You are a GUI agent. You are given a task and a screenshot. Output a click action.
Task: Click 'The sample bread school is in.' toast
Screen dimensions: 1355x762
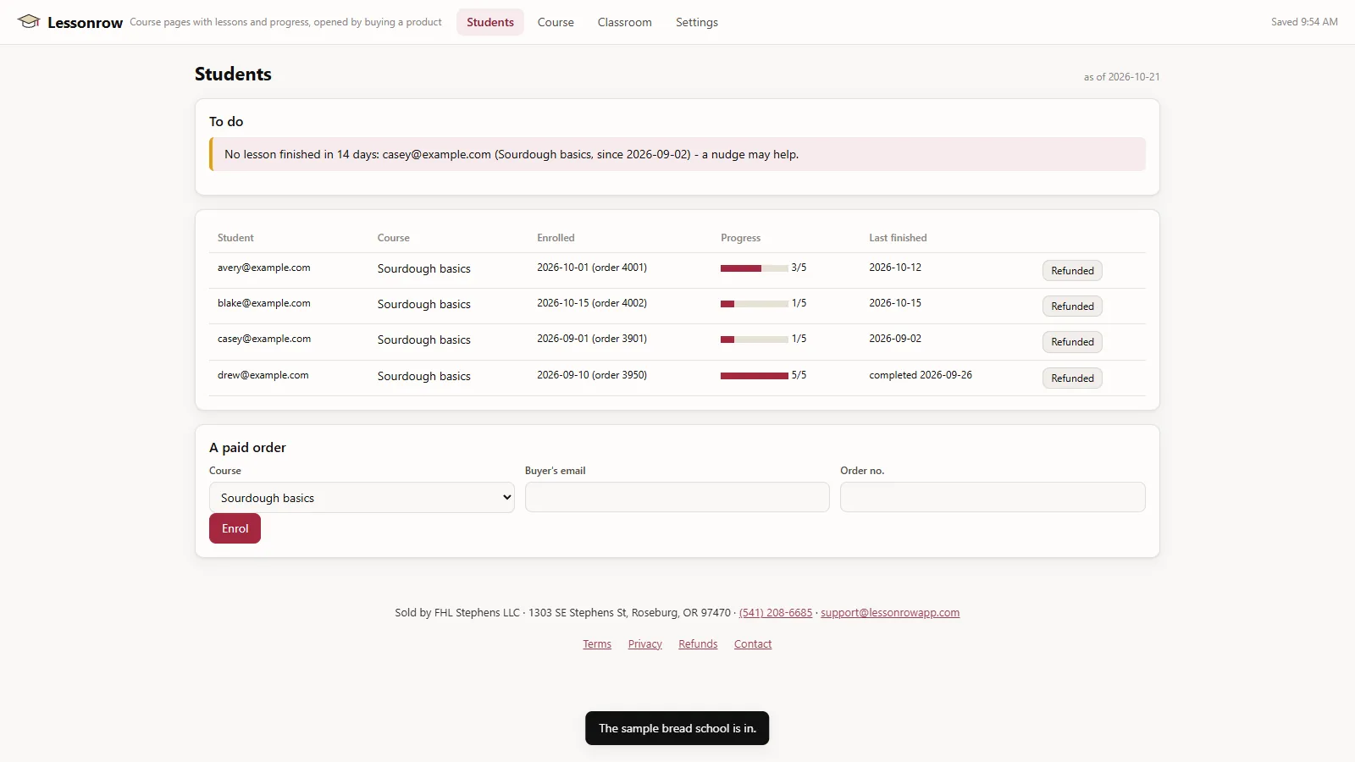click(677, 728)
